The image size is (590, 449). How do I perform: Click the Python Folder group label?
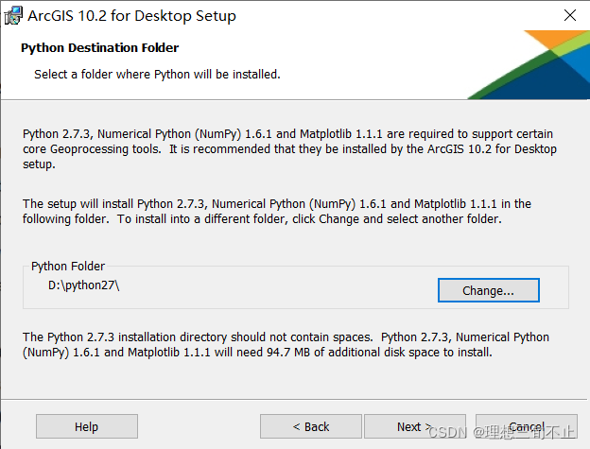(68, 267)
